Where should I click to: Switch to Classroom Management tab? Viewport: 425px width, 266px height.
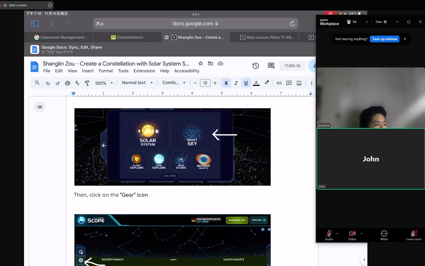[x=61, y=37]
